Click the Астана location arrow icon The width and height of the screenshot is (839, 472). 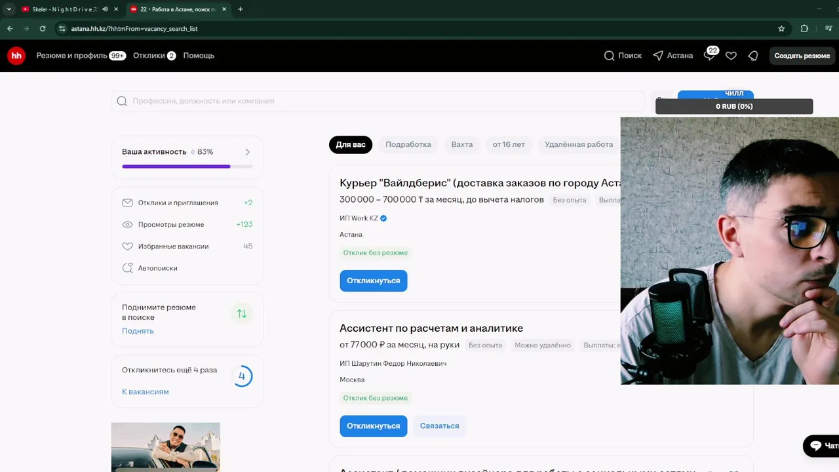(658, 56)
